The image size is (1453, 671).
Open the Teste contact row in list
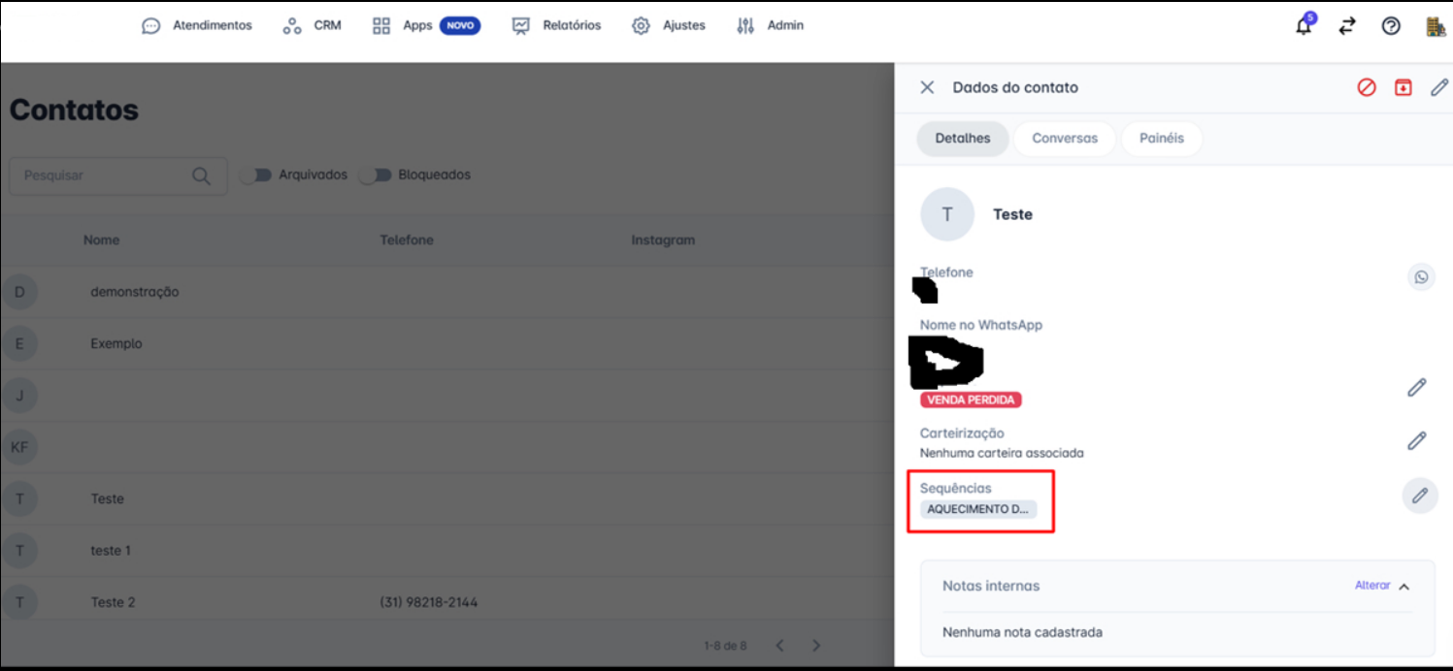click(446, 499)
